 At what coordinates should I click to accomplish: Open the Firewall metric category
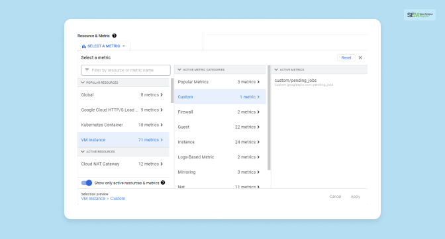click(220, 112)
